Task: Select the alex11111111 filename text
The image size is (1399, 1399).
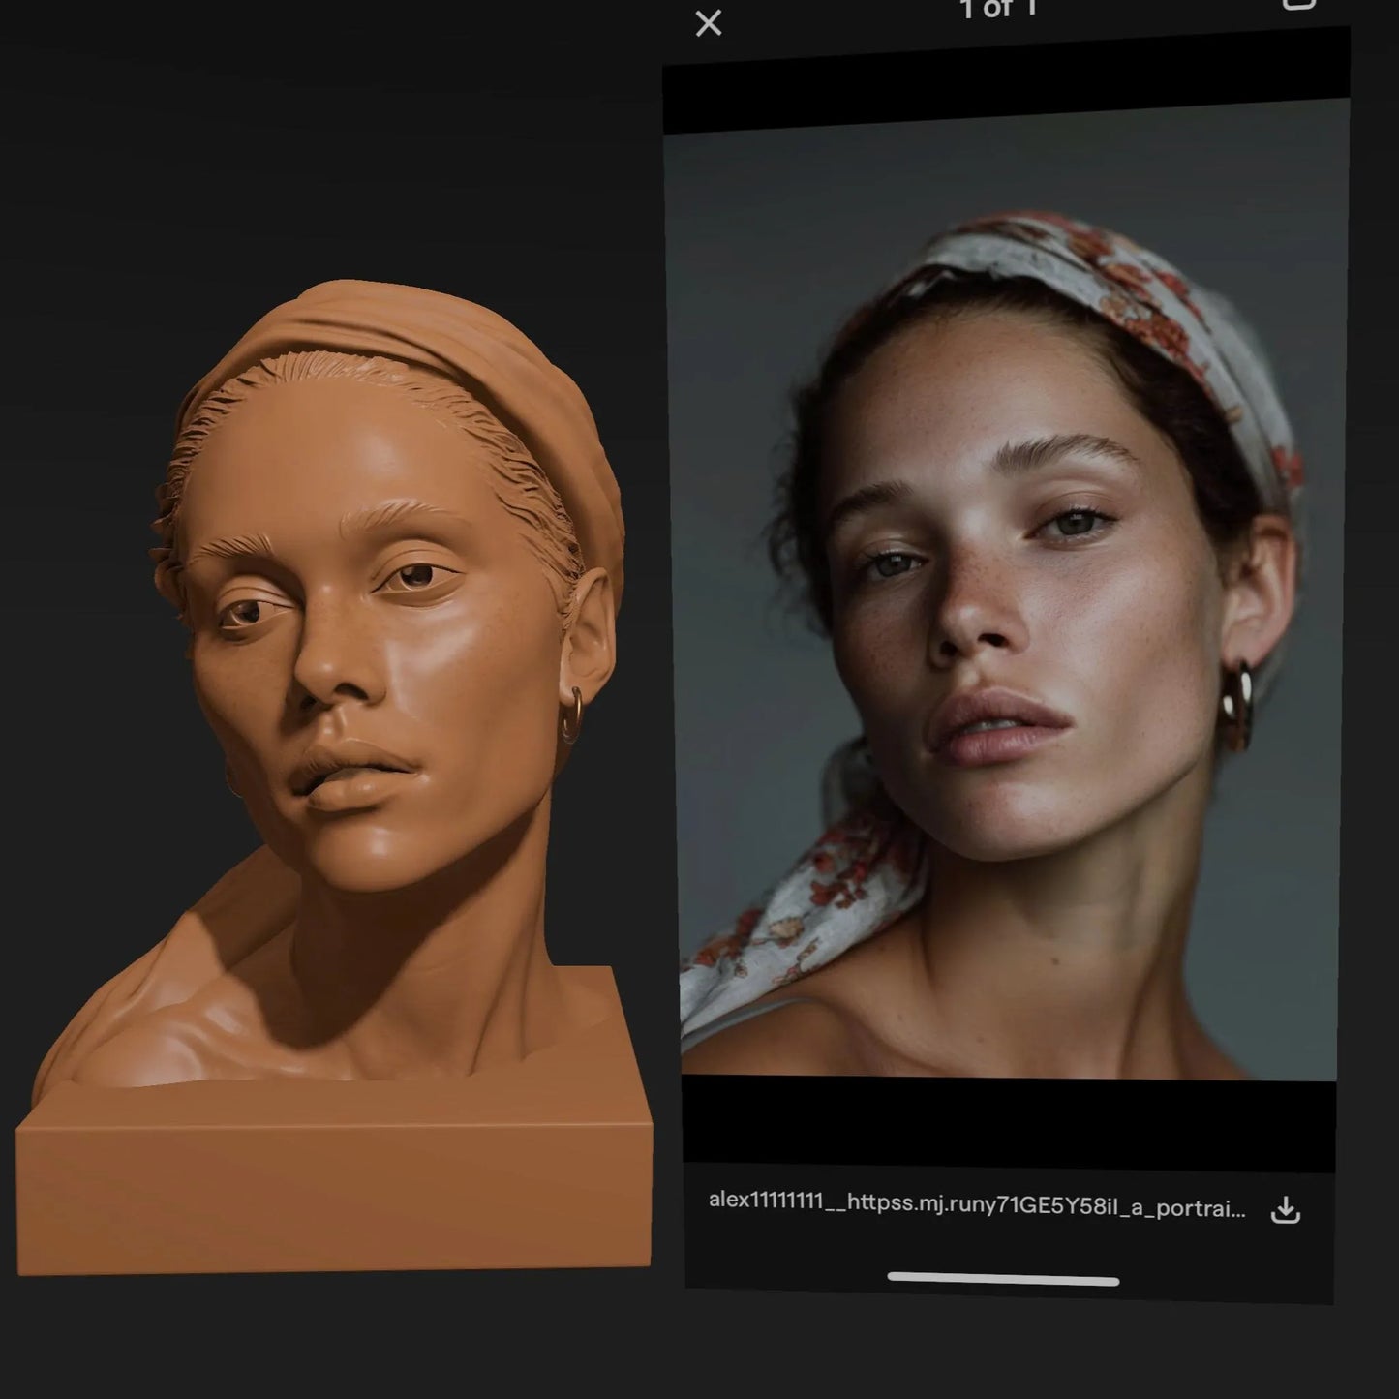Action: click(976, 1204)
